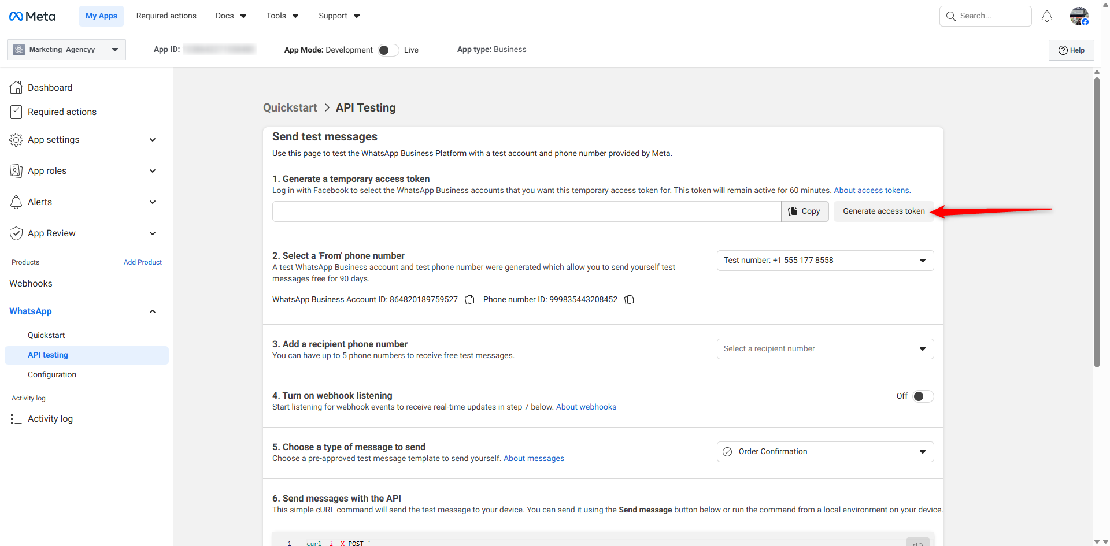Open the profile avatar menu

[x=1079, y=16]
